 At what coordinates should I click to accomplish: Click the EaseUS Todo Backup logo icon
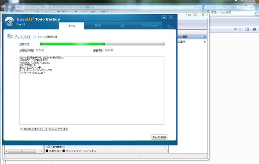tap(9, 22)
